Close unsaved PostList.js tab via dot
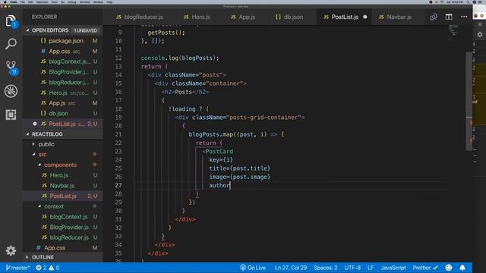 (365, 17)
